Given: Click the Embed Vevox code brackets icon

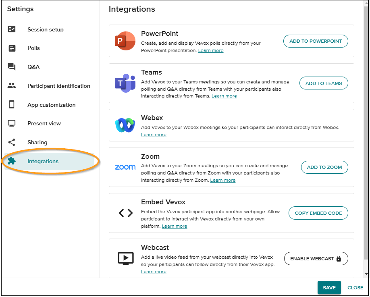Looking at the screenshot, I should [125, 213].
